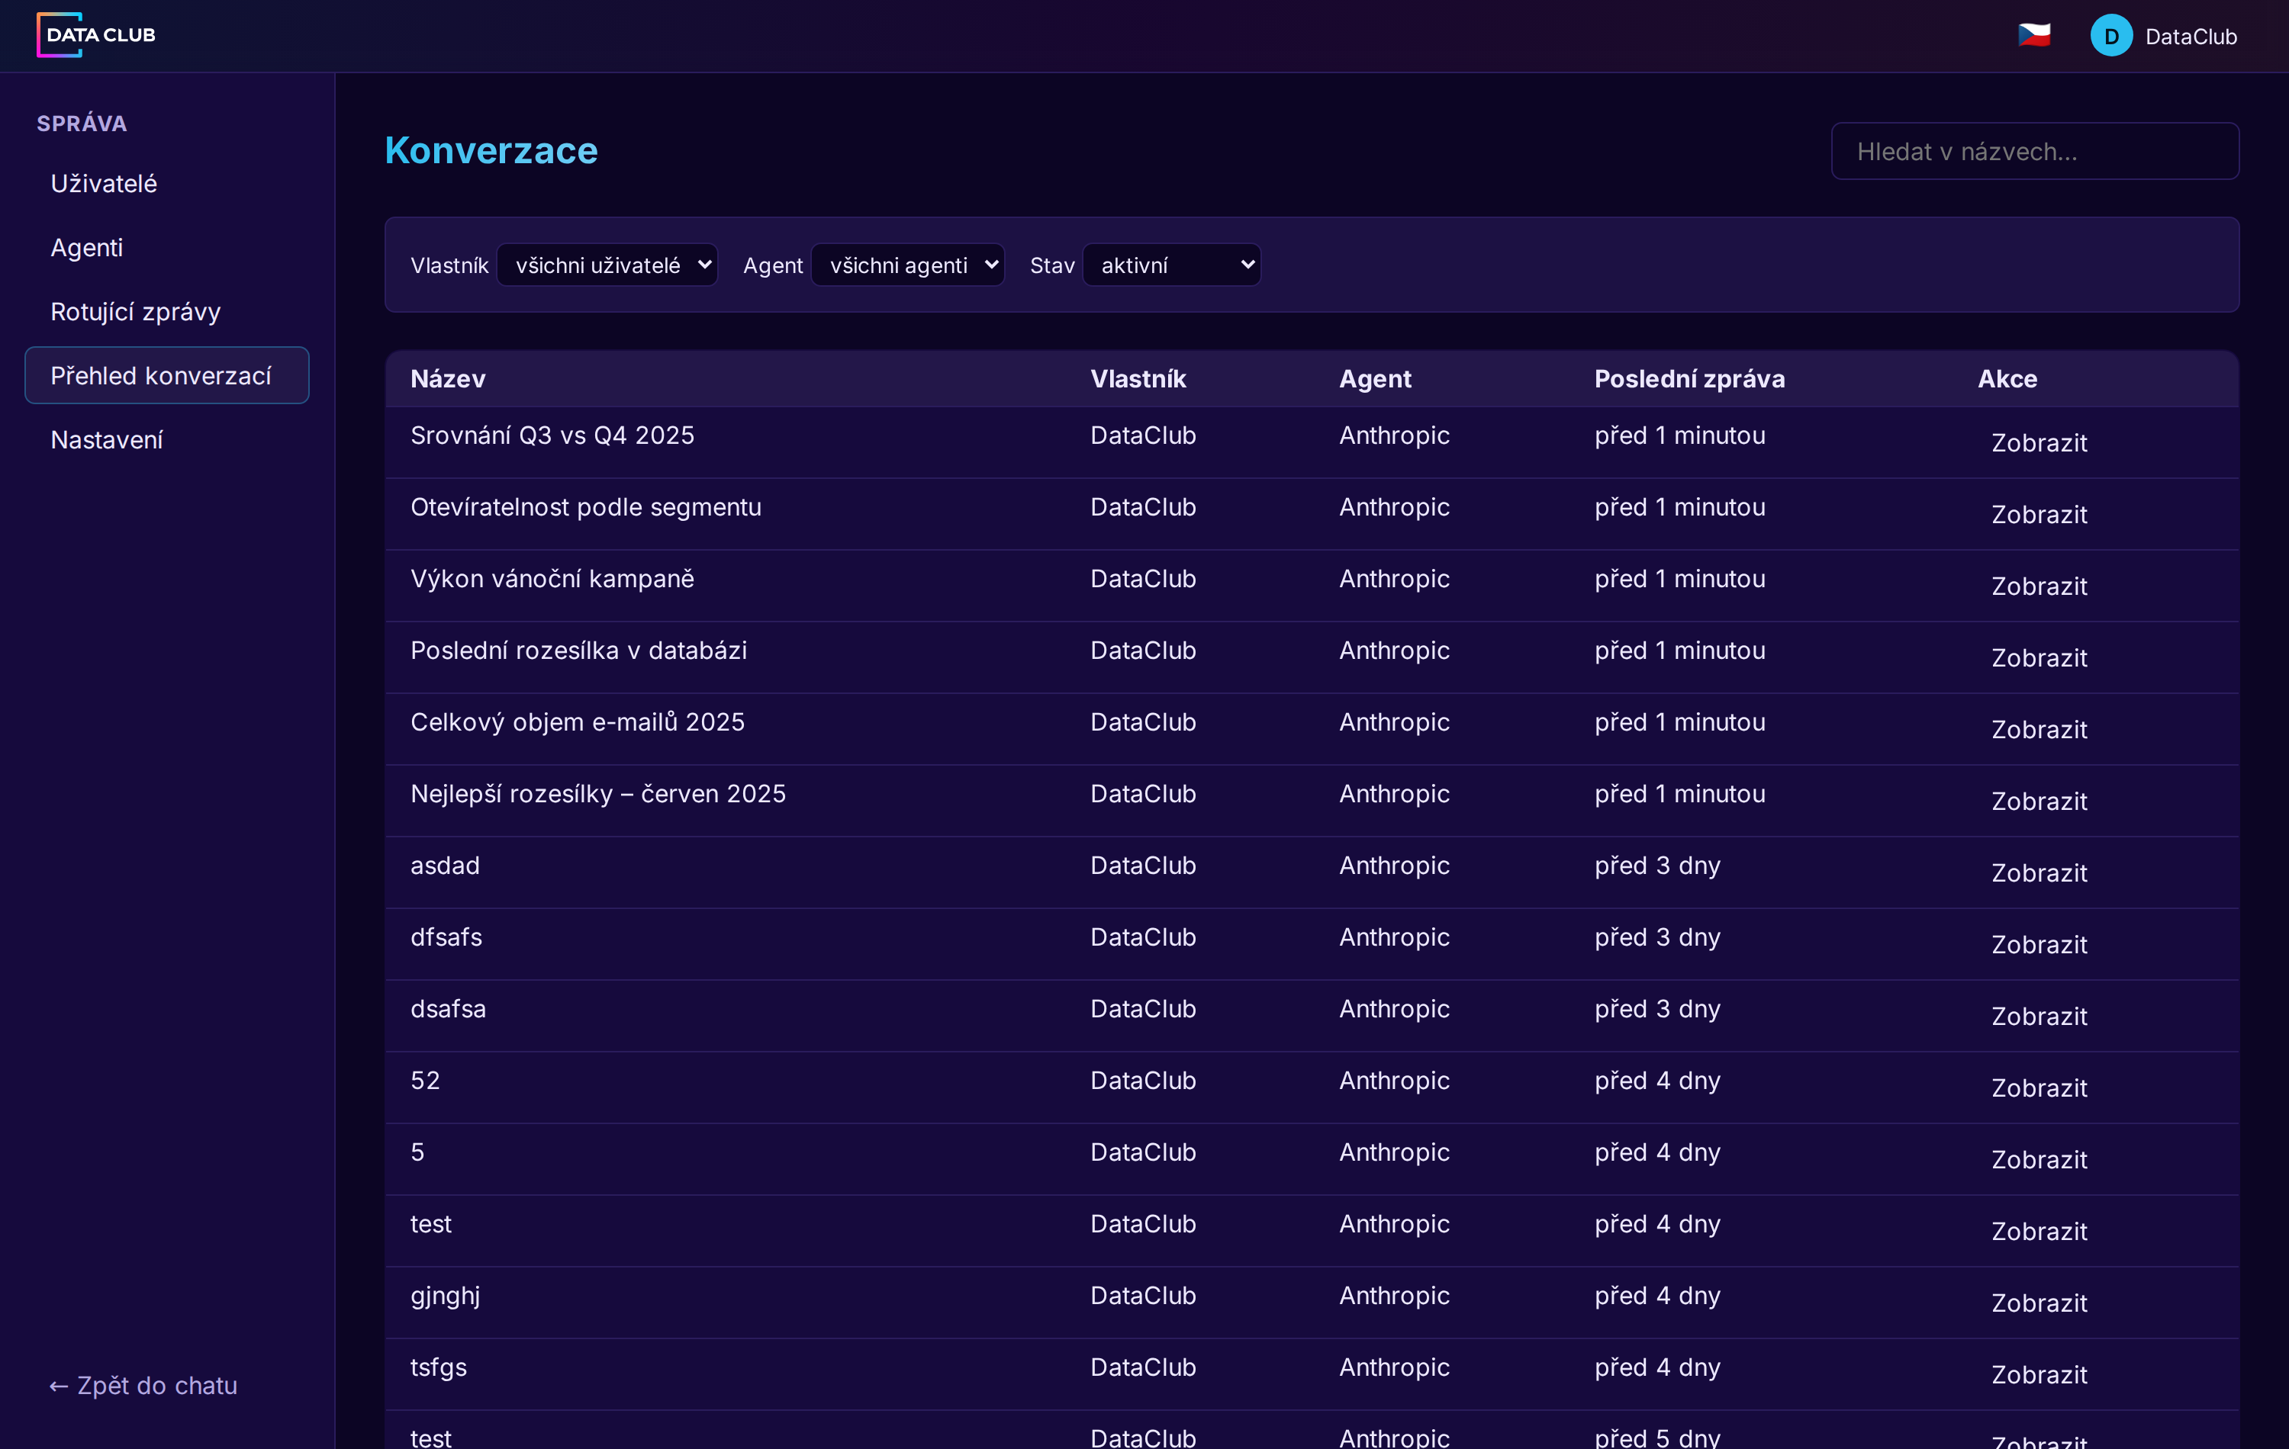This screenshot has width=2289, height=1449.
Task: Click před 1 minutou in Otevíratelnost row
Action: (x=1679, y=507)
